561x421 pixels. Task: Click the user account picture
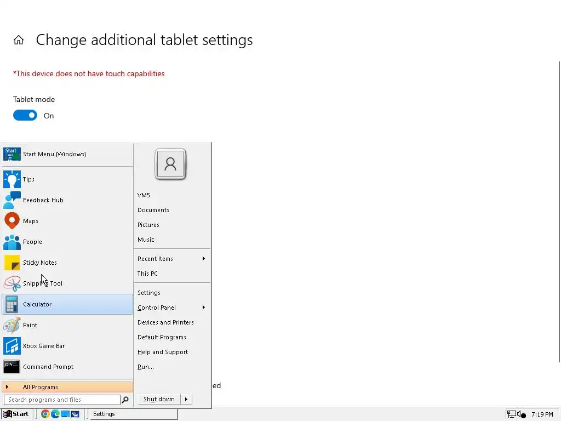170,164
